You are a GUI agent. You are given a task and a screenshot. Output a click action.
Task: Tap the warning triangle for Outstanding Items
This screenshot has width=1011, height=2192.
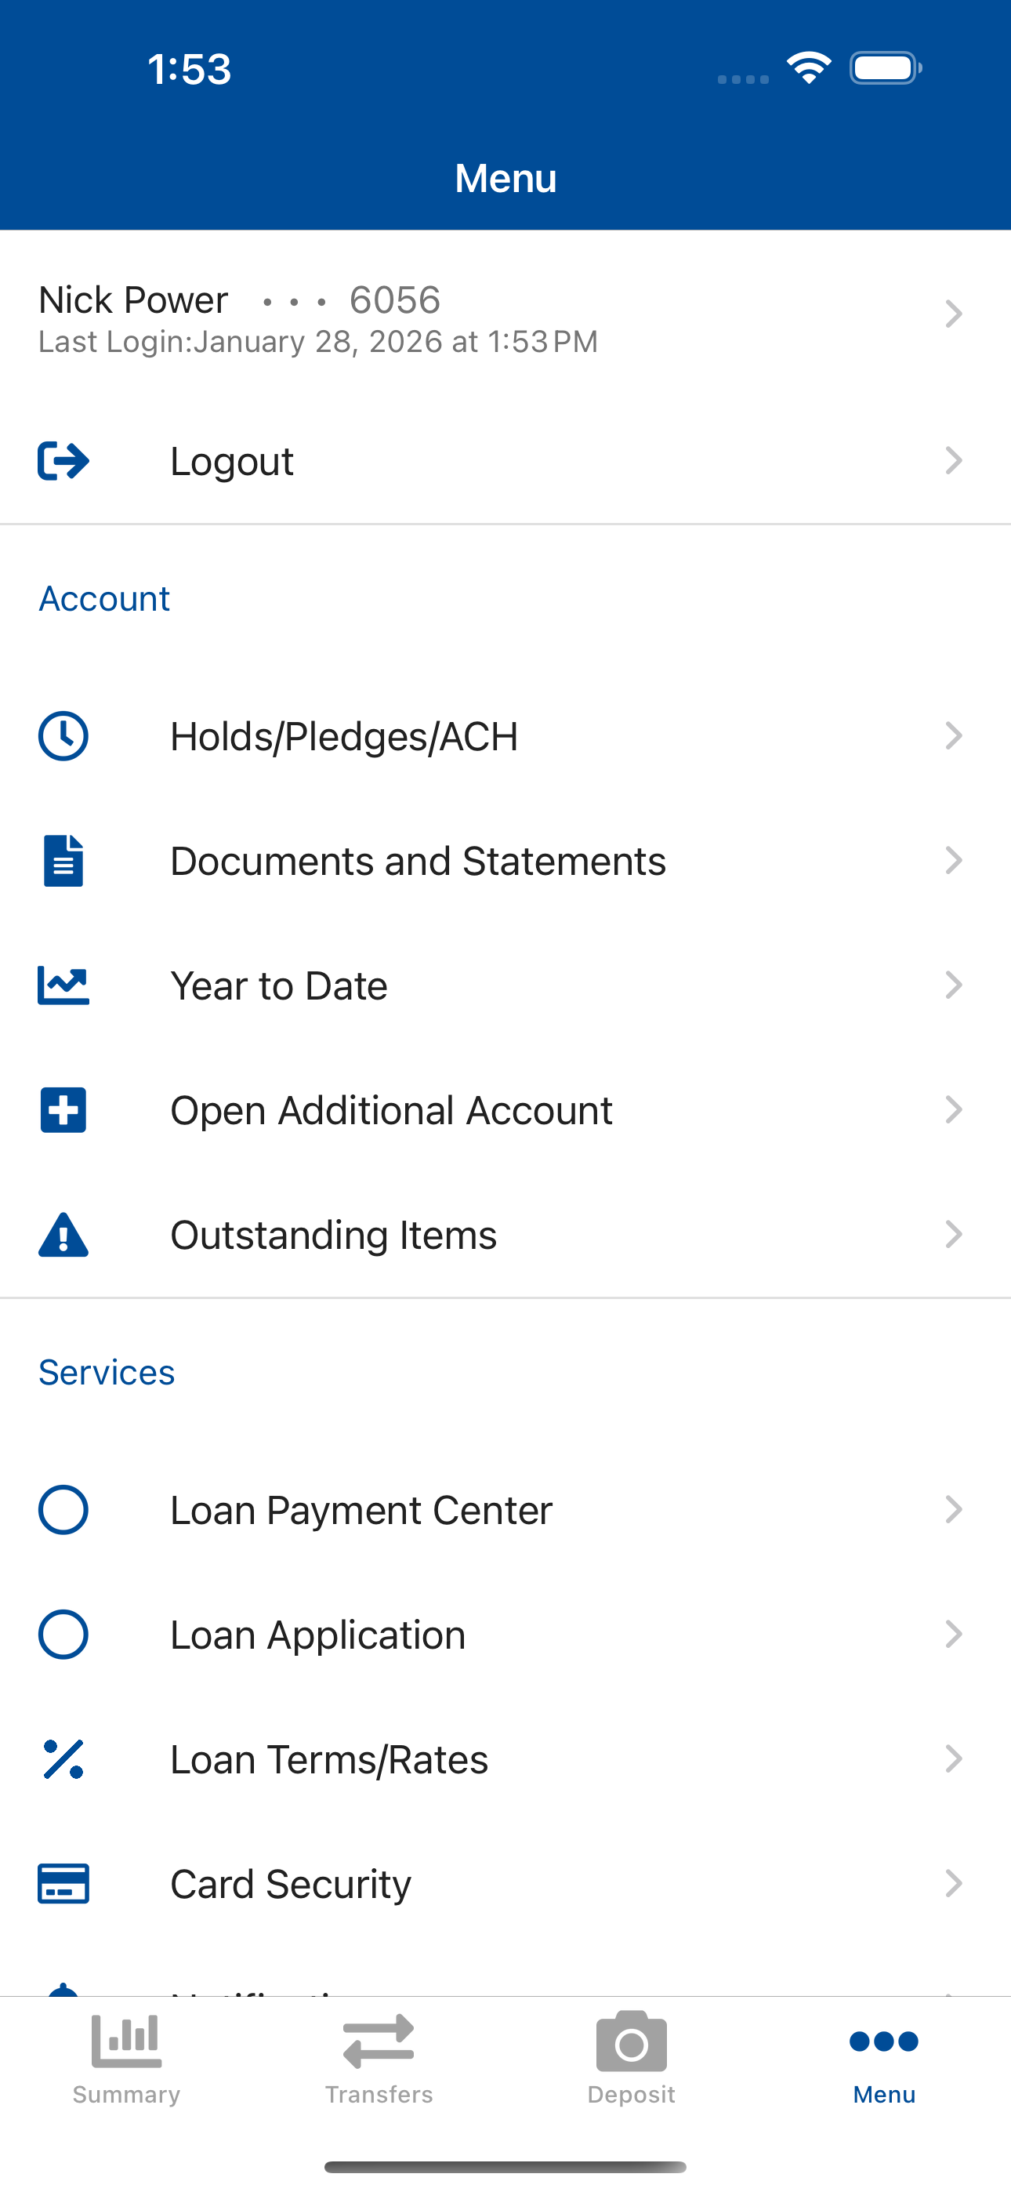point(63,1235)
